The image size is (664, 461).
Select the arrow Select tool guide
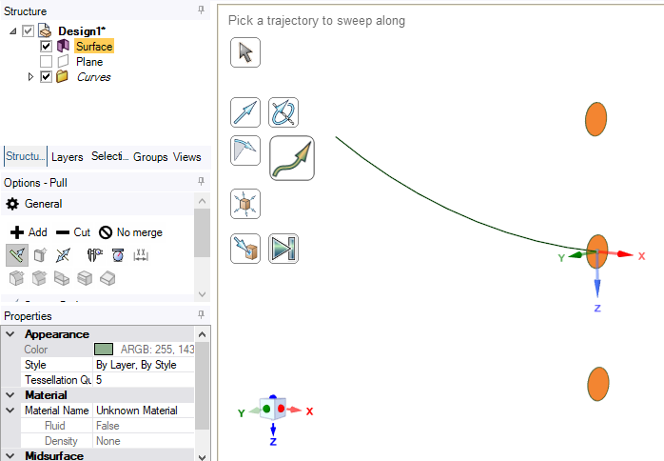(x=245, y=52)
